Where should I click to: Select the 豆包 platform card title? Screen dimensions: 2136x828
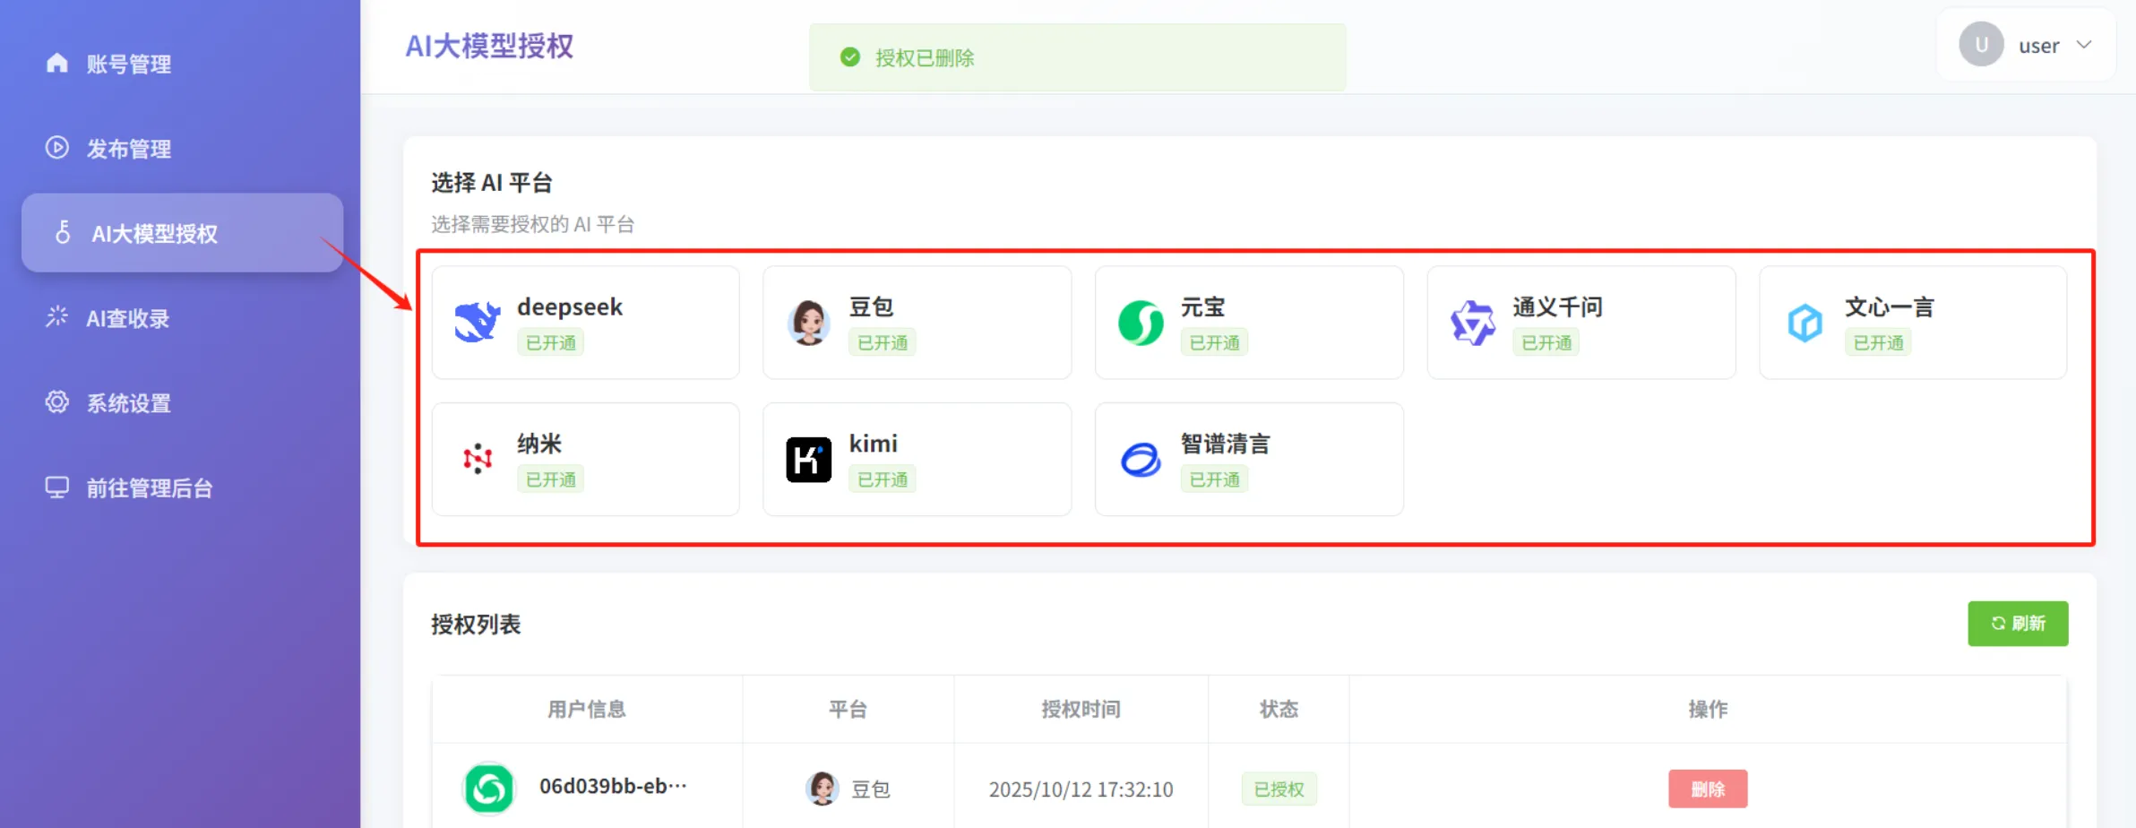point(871,306)
